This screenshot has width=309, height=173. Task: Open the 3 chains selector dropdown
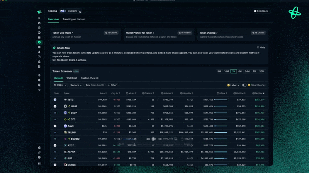tap(71, 11)
